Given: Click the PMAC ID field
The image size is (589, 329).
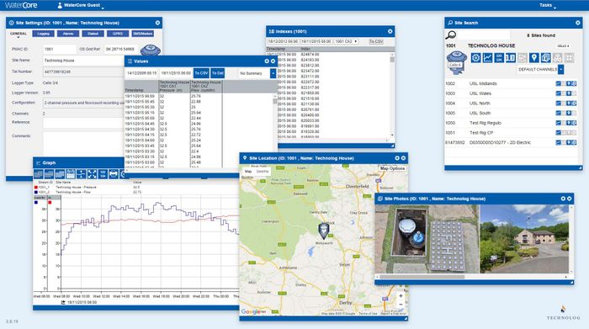Looking at the screenshot, I should click(x=60, y=49).
